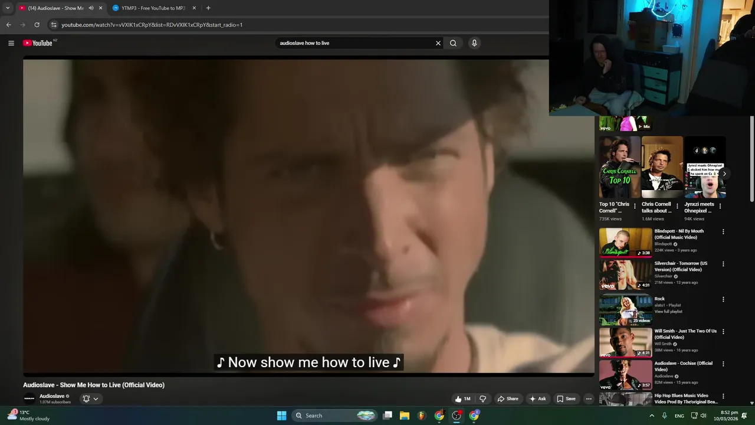This screenshot has height=425, width=755.
Task: Play the Top 10 Chris Cornell short
Action: coord(619,167)
